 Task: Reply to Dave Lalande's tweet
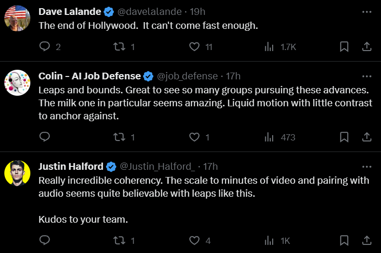[x=45, y=47]
